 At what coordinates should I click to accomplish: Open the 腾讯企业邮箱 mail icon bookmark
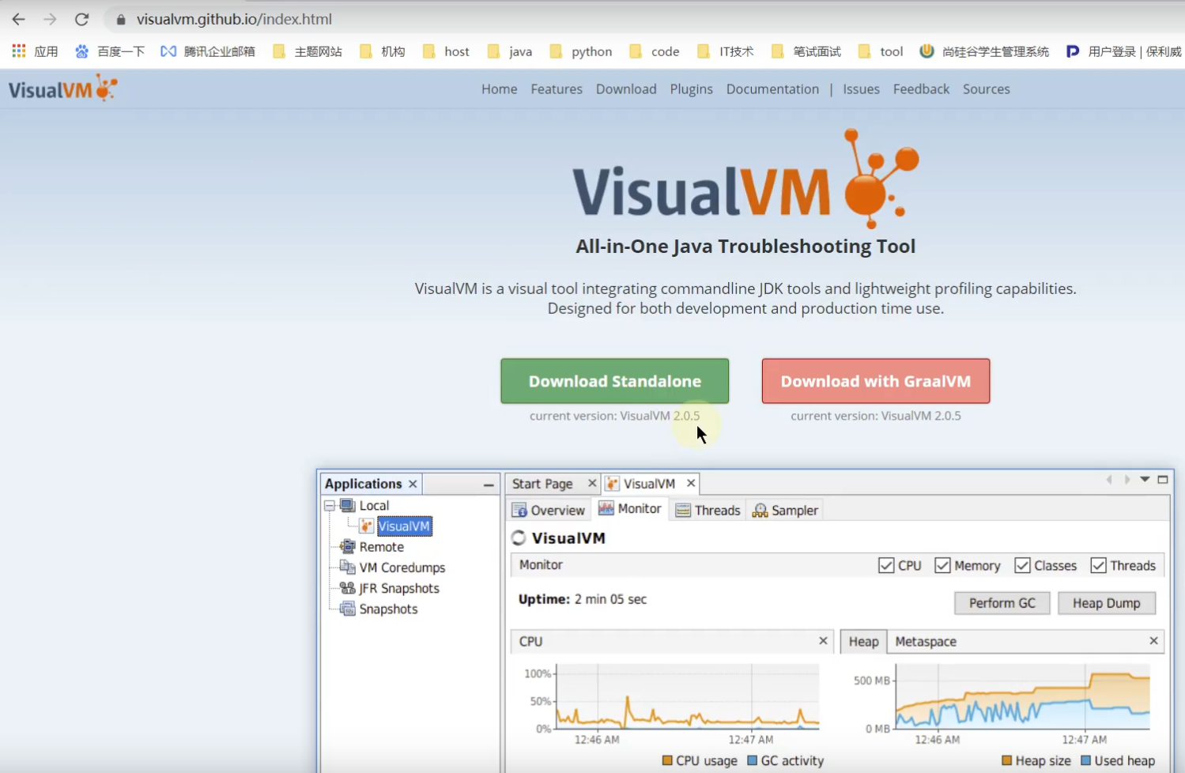click(168, 51)
